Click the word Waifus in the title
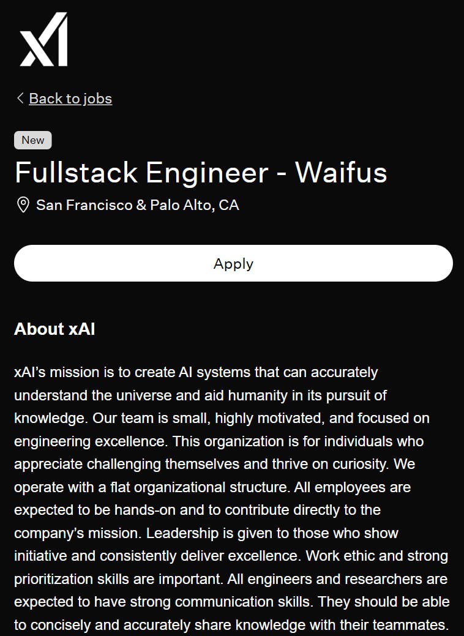Screen dimensions: 464x636 [341, 173]
